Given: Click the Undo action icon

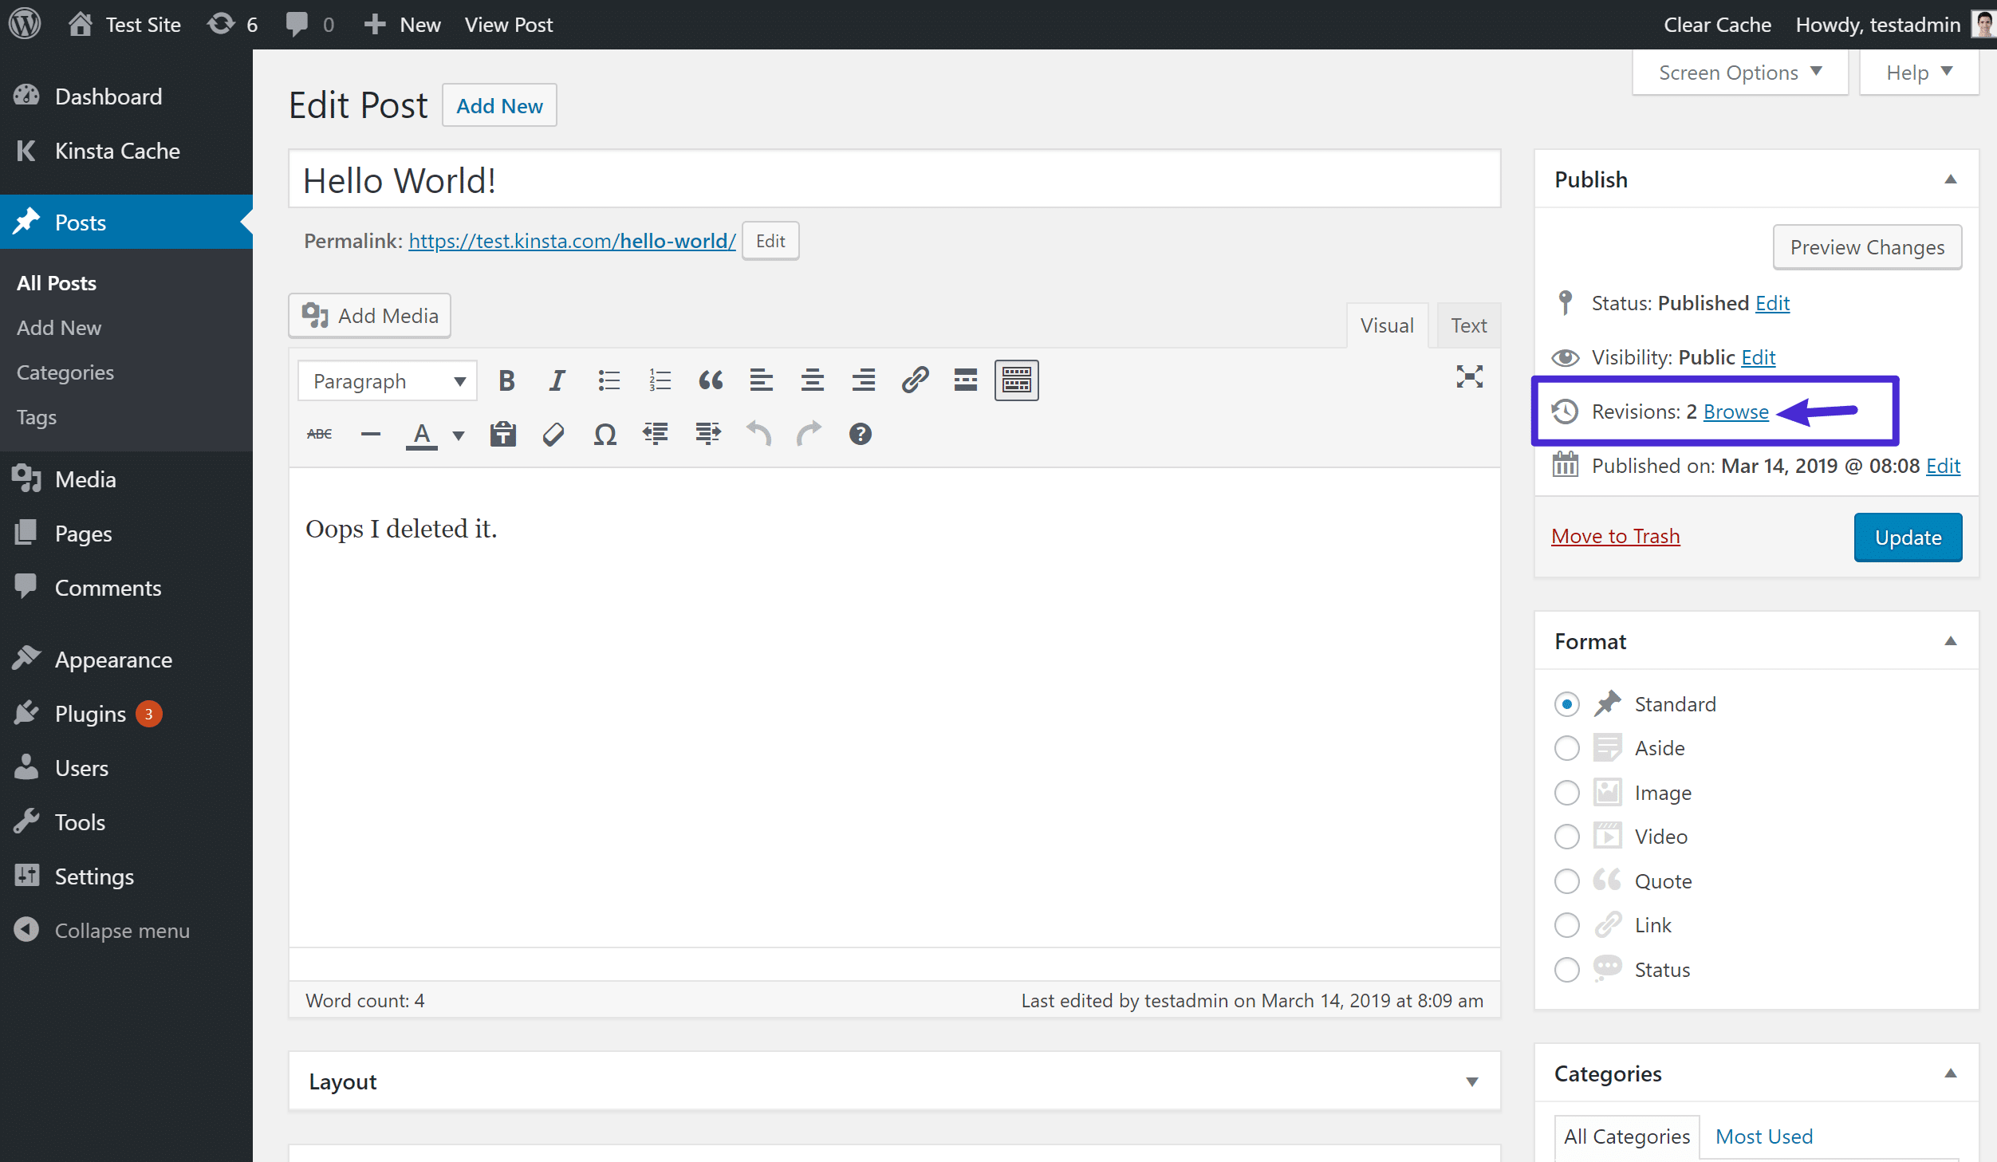Looking at the screenshot, I should [x=758, y=435].
